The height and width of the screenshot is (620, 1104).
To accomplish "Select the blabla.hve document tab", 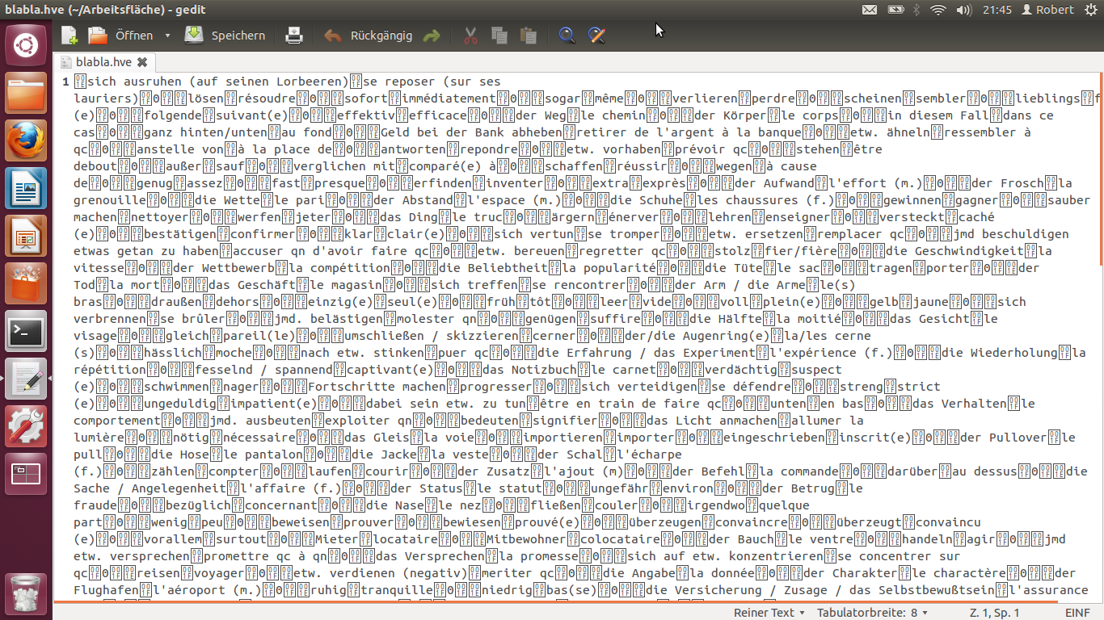I will point(103,62).
